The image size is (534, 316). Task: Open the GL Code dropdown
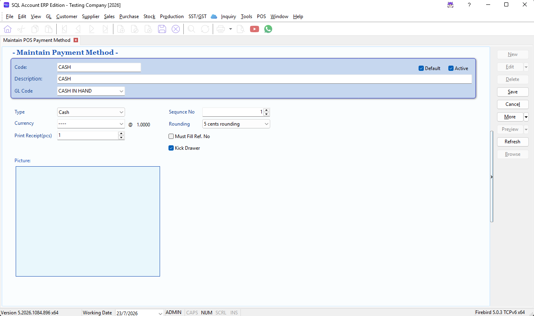(x=121, y=91)
